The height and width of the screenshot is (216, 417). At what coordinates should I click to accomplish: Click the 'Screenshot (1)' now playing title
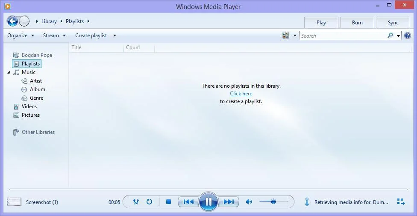(42, 202)
